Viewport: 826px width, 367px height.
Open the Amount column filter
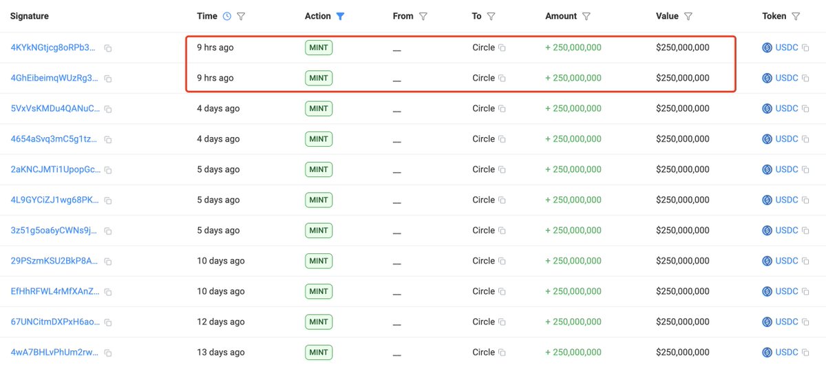pyautogui.click(x=586, y=16)
